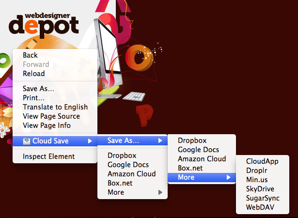Select Google Docs in the Save As… submenu

click(202, 150)
